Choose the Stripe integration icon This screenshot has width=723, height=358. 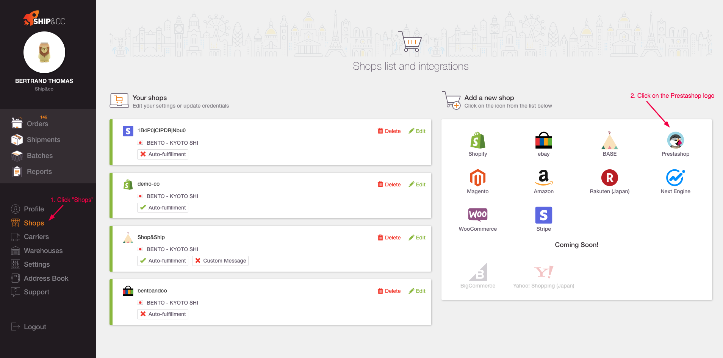[543, 215]
